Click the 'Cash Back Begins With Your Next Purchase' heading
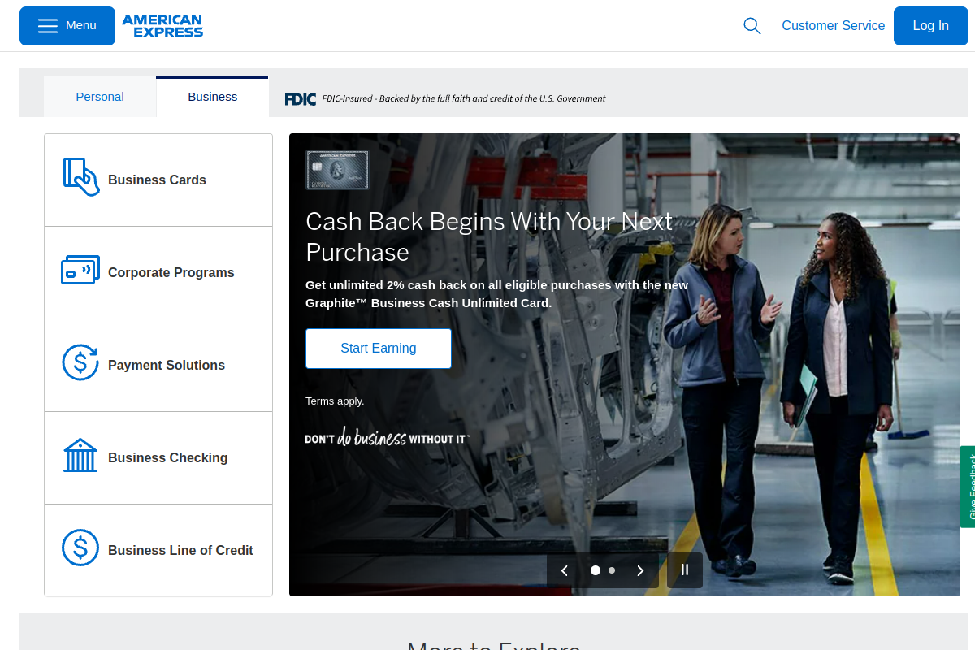Viewport: 975px width, 650px height. 489,236
